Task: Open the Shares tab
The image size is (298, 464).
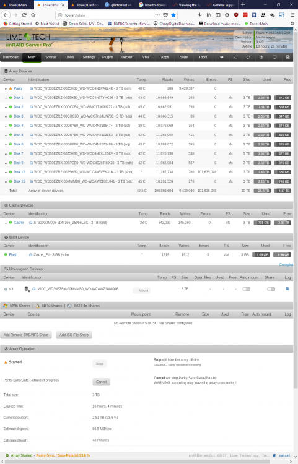Action: coord(51,57)
